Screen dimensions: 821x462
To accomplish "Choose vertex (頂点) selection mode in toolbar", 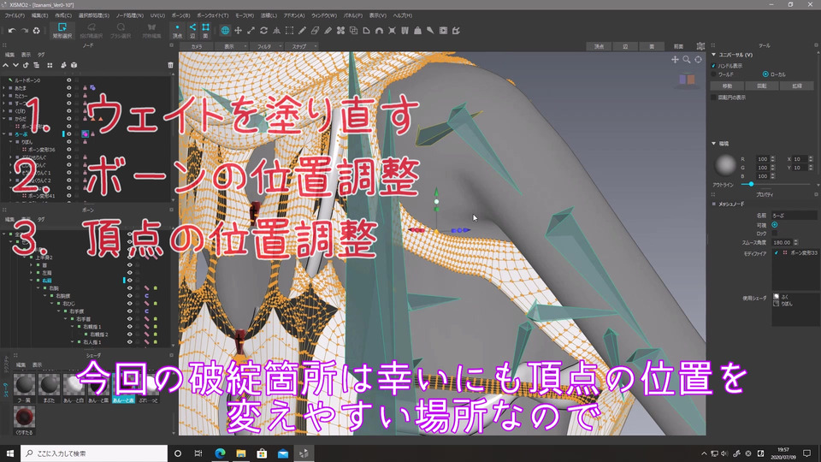I will (x=178, y=31).
